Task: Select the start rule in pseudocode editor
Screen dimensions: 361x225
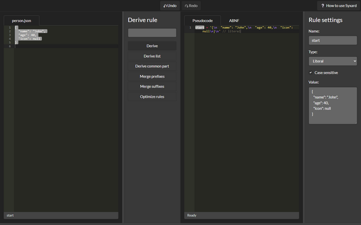Action: click(x=200, y=28)
